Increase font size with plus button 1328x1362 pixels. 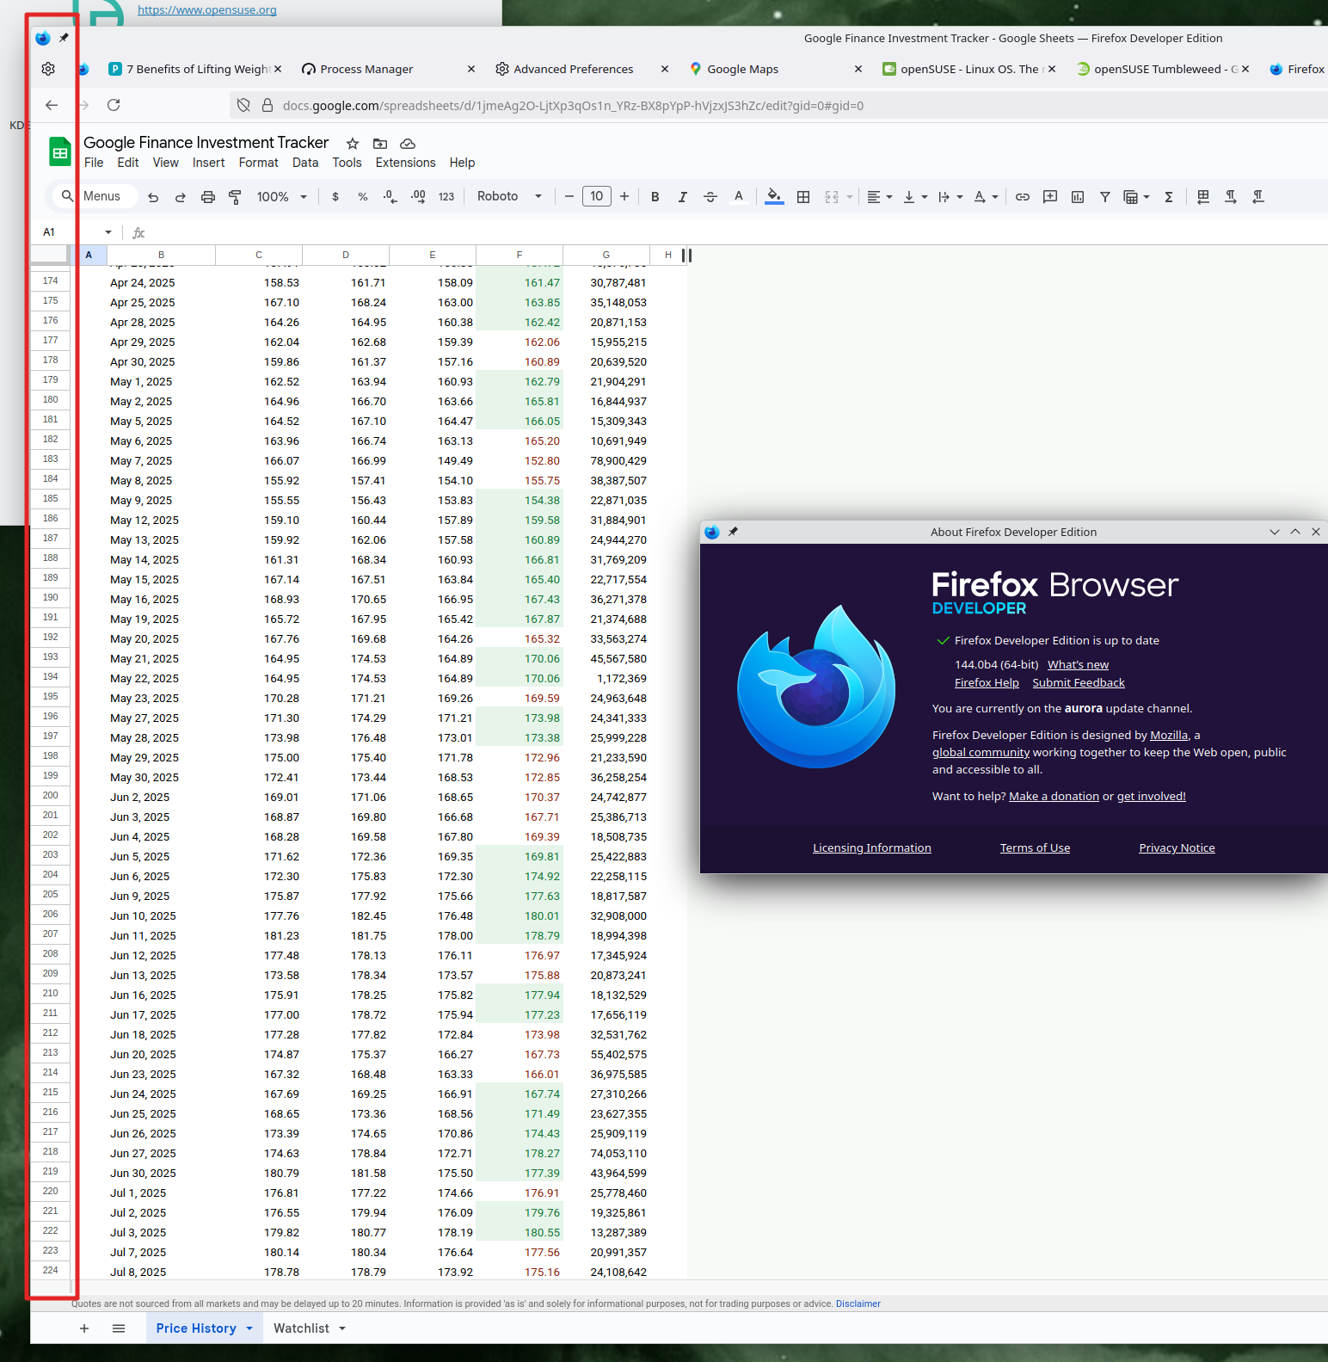click(624, 197)
